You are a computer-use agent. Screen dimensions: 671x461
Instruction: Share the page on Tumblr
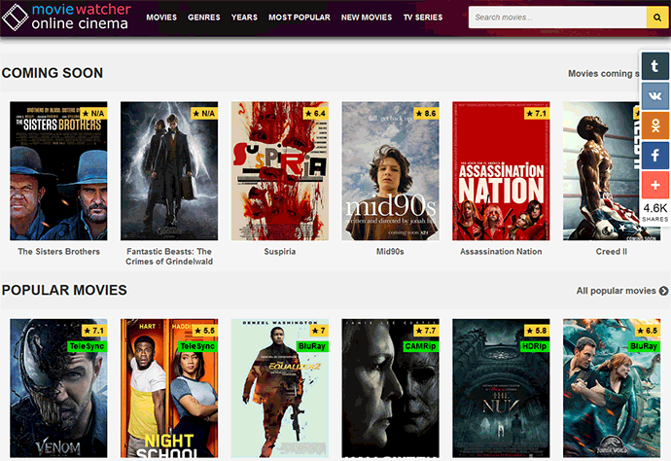point(654,67)
